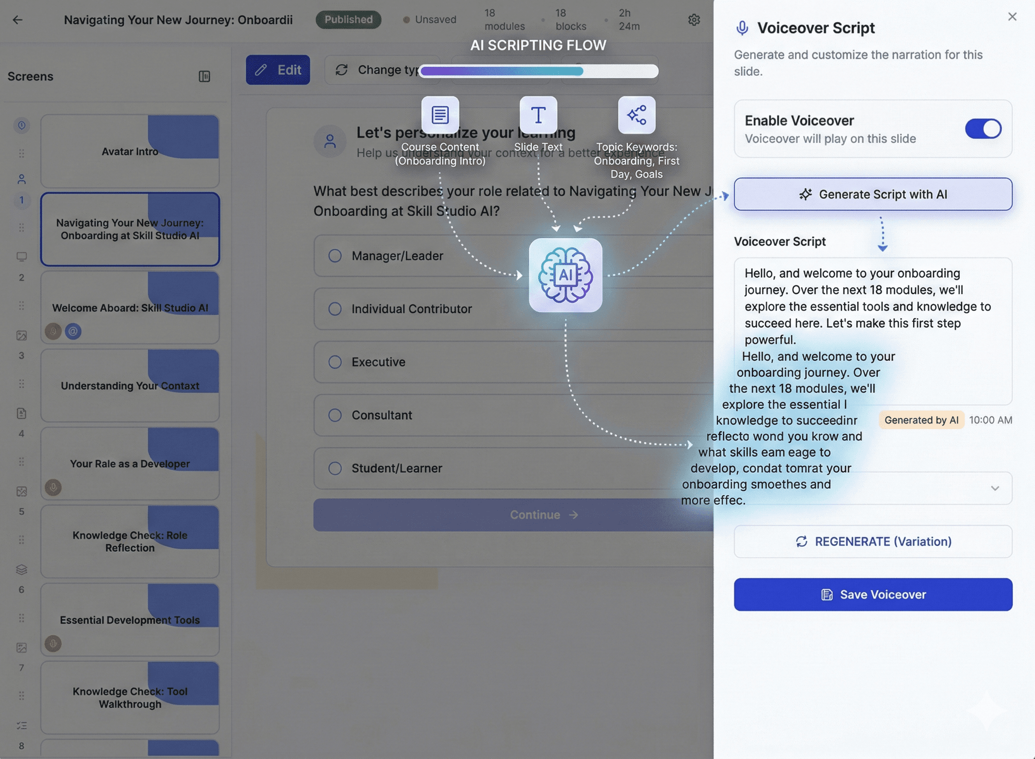Select the Individual Contributor radio option
This screenshot has height=759, width=1035.
tap(335, 309)
